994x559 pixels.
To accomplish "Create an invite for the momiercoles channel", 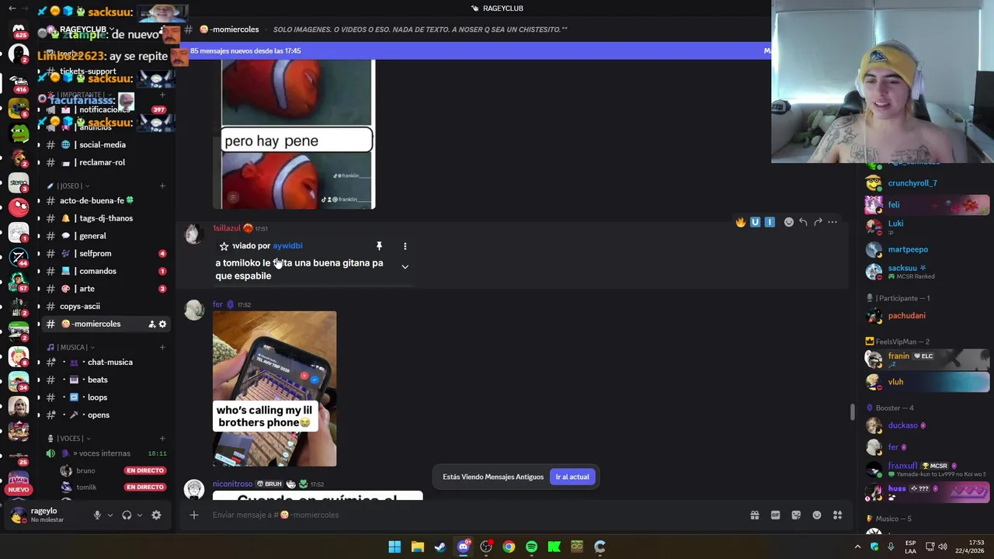I will tap(151, 324).
